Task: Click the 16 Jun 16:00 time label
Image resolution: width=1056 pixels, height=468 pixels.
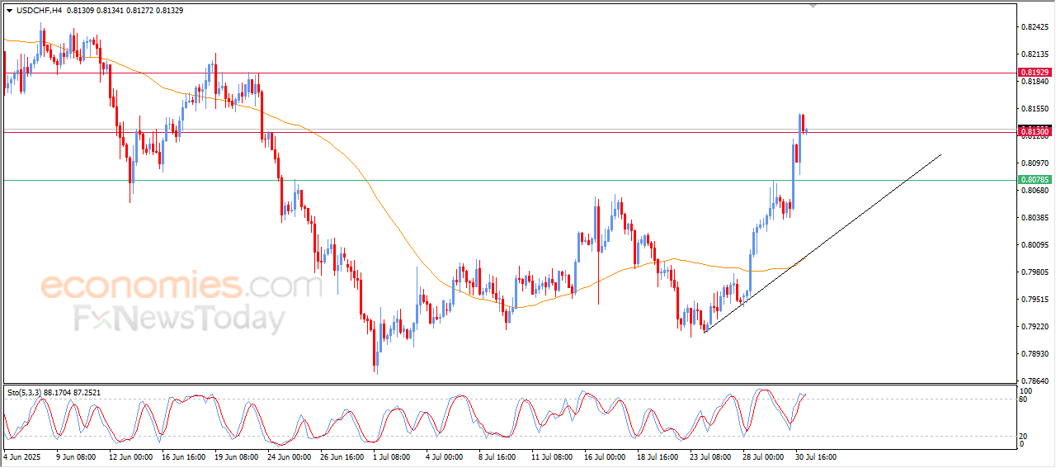Action: tap(185, 456)
